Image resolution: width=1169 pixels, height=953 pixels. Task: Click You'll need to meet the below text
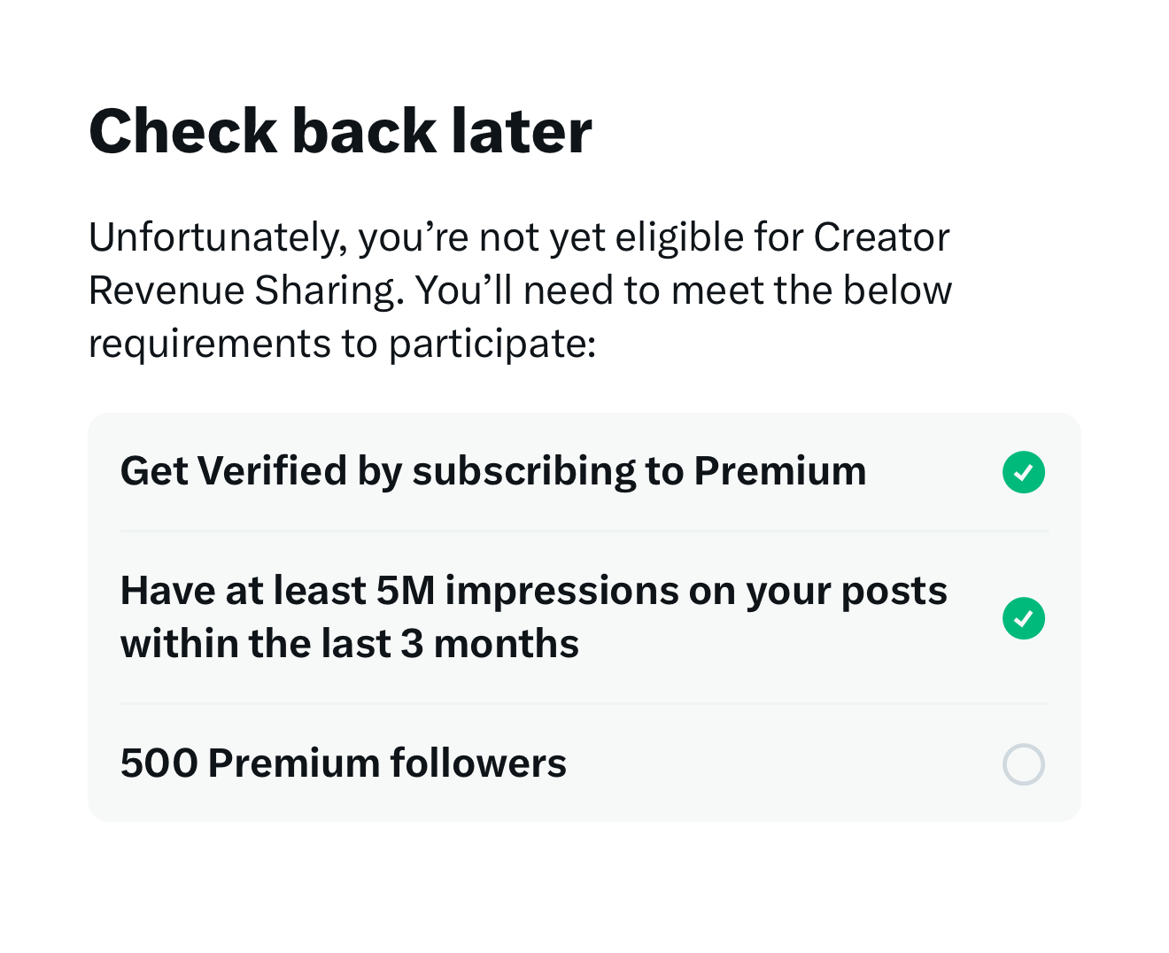point(684,291)
